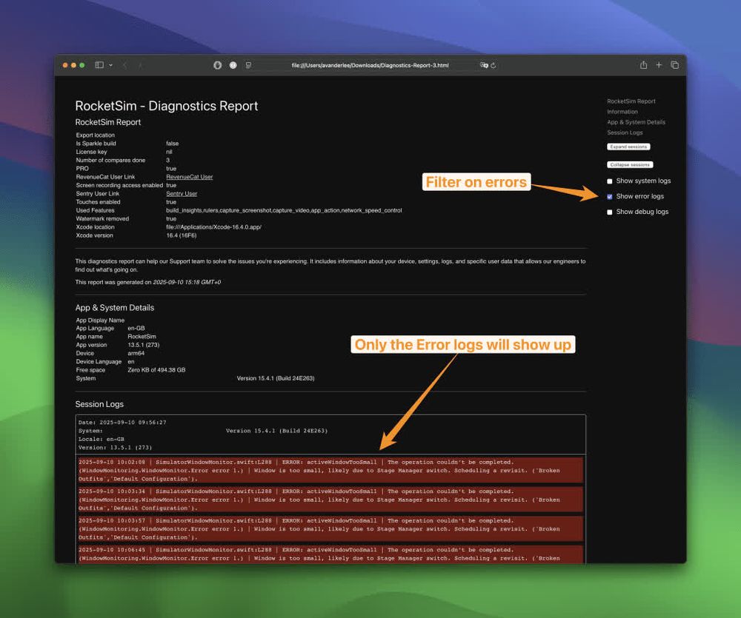Click the Free space value Zero KB of 494.38 GB
This screenshot has width=741, height=618.
tap(156, 370)
